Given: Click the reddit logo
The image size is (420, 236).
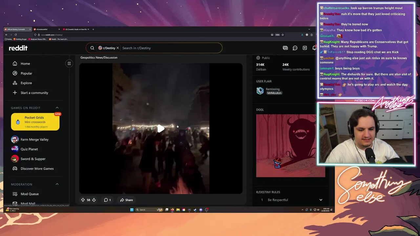Looking at the screenshot, I should (x=18, y=48).
